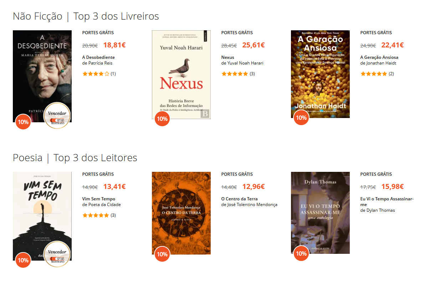Viewport: 435px width, 282px height.
Task: Click the 13,41€ price of Vim Sem Tempo
Action: coord(114,187)
